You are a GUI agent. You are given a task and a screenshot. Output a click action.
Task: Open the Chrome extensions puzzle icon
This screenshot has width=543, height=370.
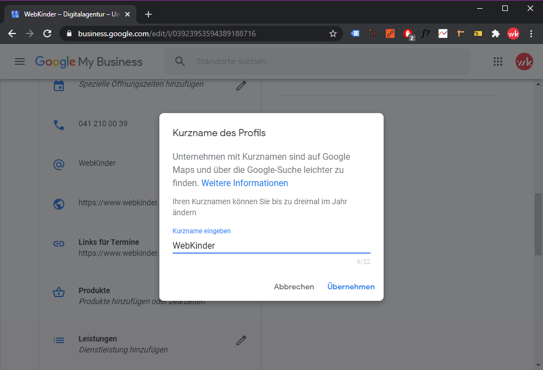coord(496,33)
